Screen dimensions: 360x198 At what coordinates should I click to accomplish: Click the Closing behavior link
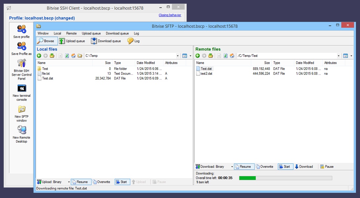point(170,15)
